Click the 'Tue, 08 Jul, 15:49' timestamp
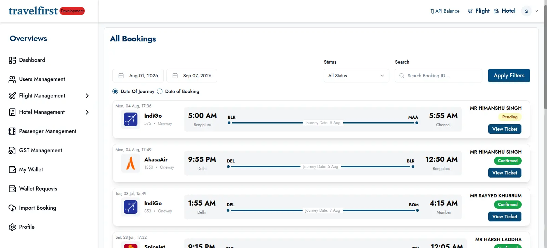The image size is (547, 248). [x=131, y=194]
